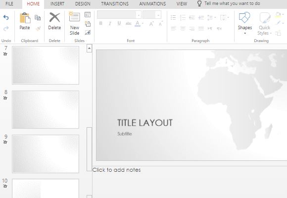Toggle Bold formatting
This screenshot has width=287, height=198.
[x=100, y=23]
